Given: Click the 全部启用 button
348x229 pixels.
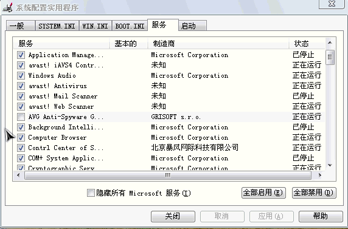Looking at the screenshot, I should tap(263, 193).
